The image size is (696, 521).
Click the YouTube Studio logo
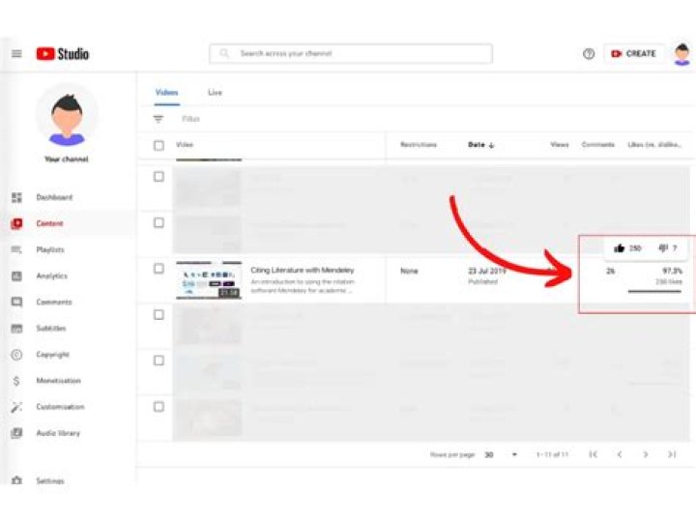pyautogui.click(x=63, y=54)
